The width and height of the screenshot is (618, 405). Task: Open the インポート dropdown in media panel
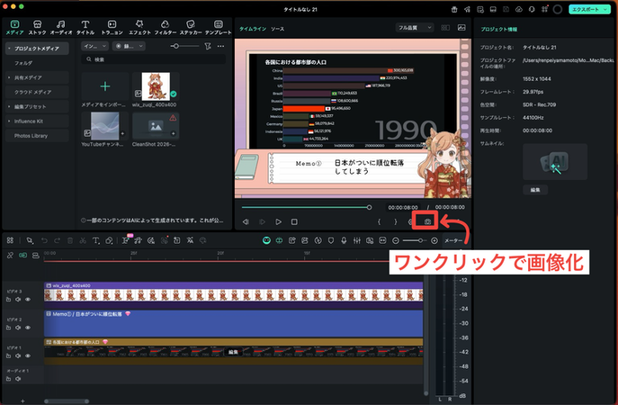click(94, 46)
